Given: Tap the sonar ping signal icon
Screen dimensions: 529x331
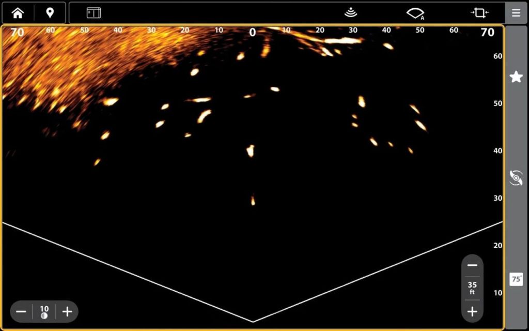Looking at the screenshot, I should 351,13.
